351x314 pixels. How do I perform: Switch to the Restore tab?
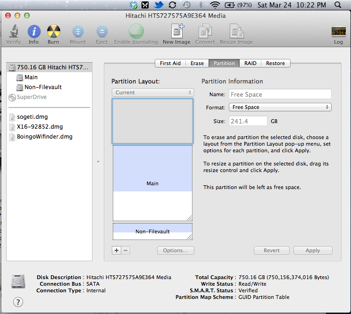point(276,63)
